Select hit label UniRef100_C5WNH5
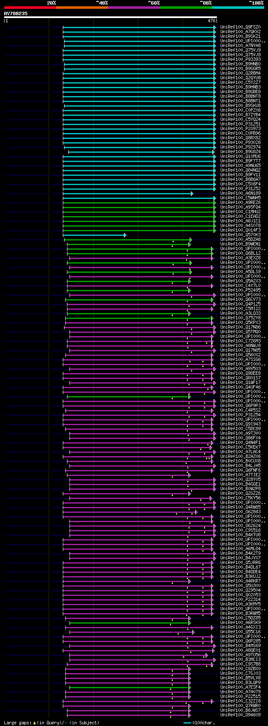This screenshot has width=268, height=726. (x=240, y=198)
